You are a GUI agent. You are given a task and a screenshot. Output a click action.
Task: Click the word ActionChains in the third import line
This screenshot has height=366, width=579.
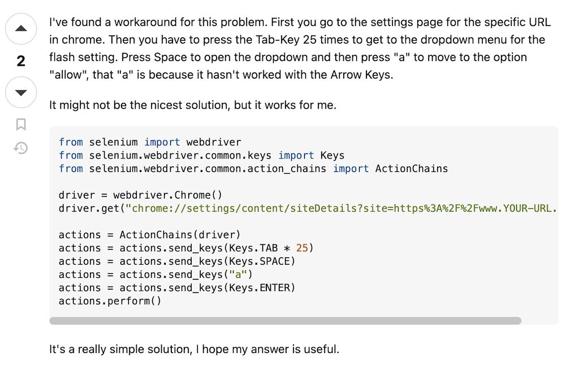point(411,169)
